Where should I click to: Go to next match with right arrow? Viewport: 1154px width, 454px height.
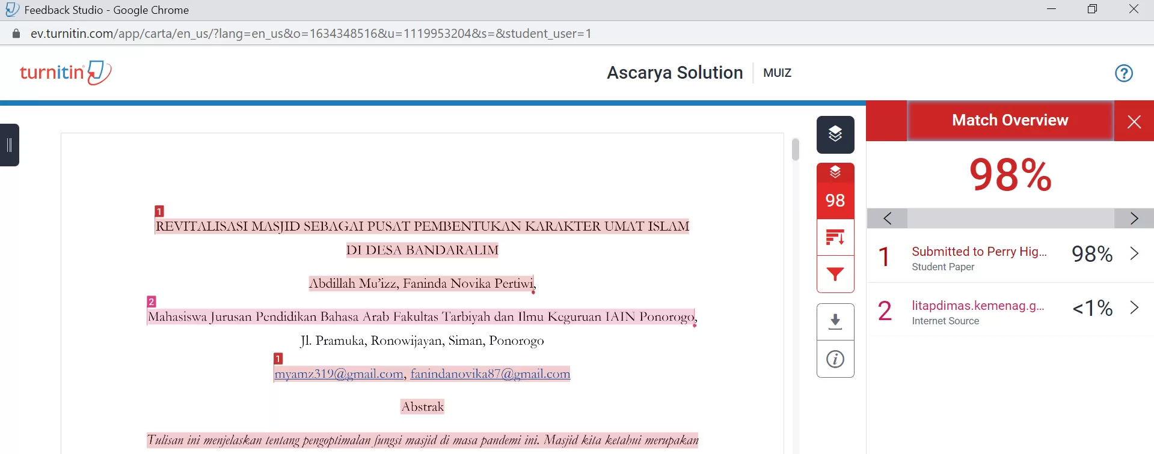click(1134, 218)
